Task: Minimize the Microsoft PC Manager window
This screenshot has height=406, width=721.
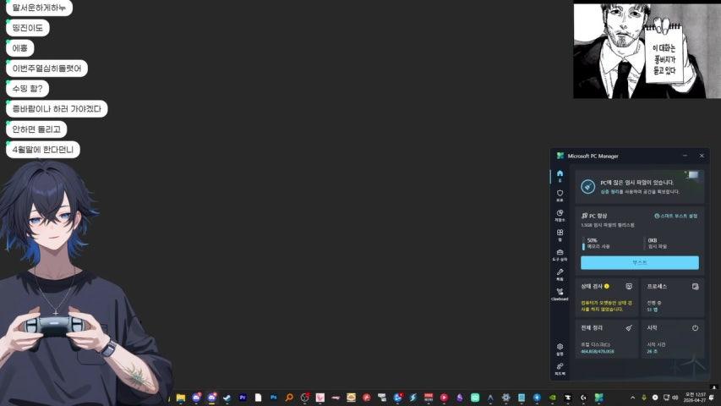Action: coord(685,156)
